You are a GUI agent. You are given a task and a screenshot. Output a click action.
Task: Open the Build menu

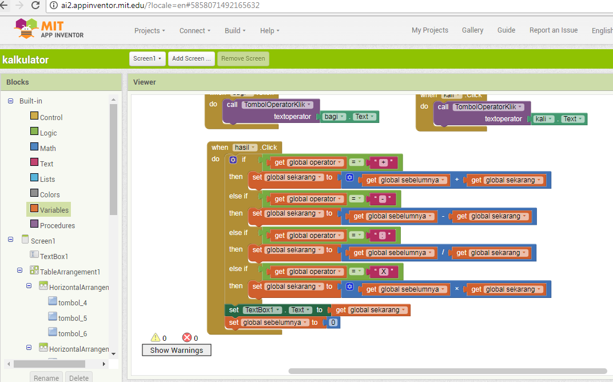point(235,30)
